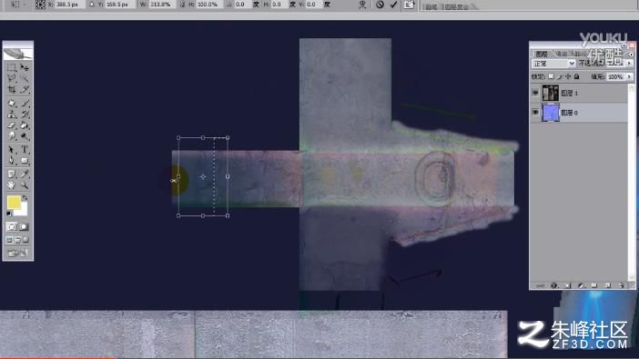Screen dimensions: 639x359
Task: Expand the fill percentage slider arrow
Action: pos(630,76)
